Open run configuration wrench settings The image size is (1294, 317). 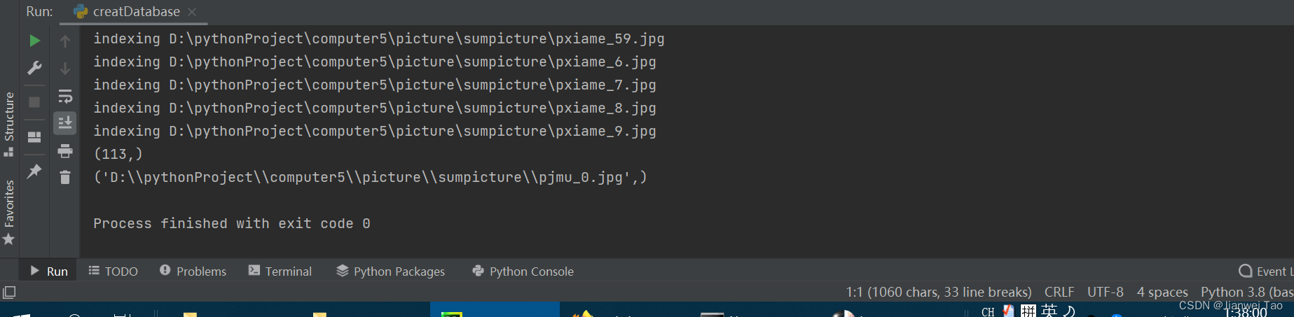pos(34,68)
